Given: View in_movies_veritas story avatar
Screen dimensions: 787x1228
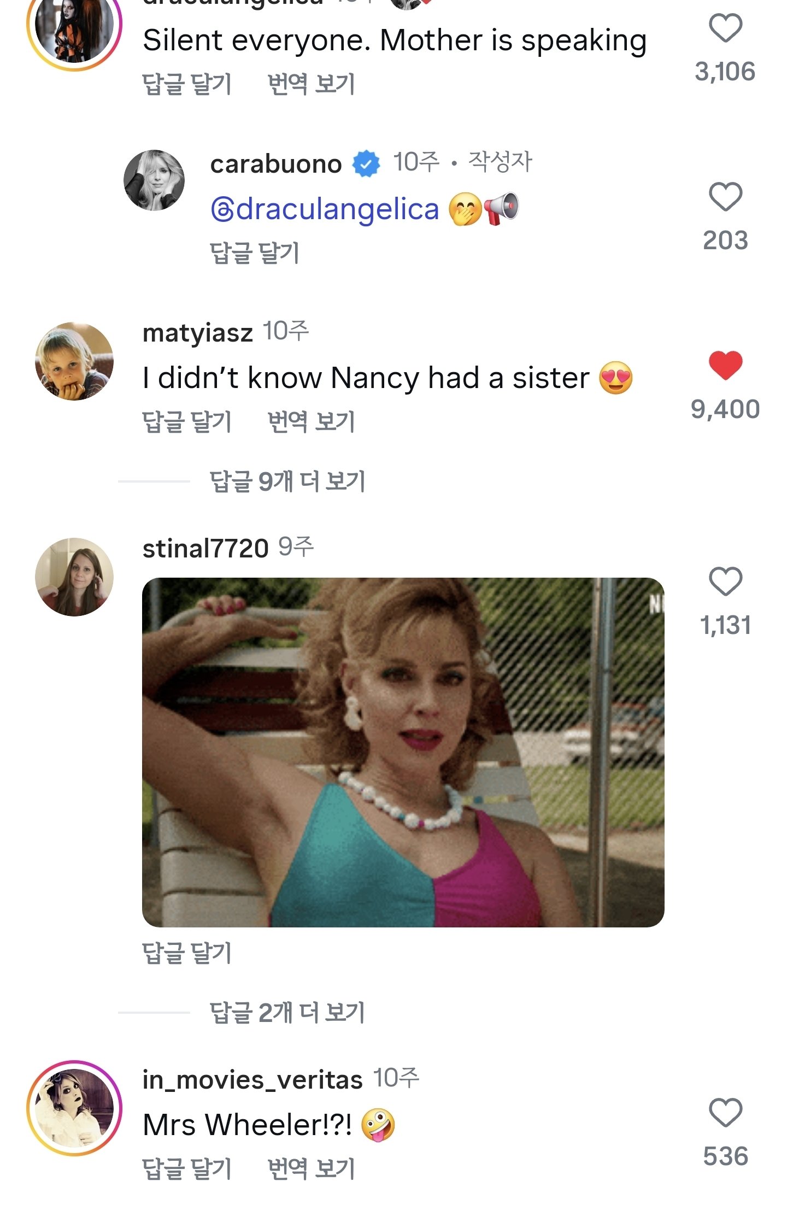Looking at the screenshot, I should pyautogui.click(x=74, y=1108).
